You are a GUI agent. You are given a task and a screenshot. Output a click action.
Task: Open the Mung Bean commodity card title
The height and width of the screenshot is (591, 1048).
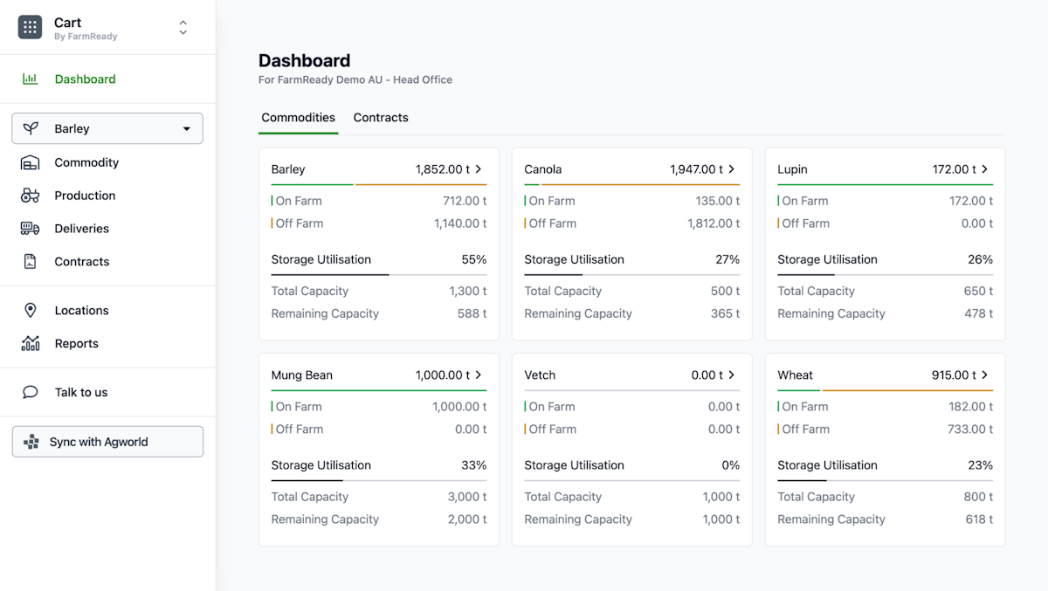click(302, 375)
